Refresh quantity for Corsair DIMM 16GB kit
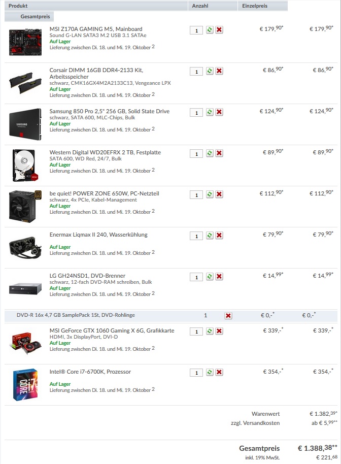Screen dimensions: 341x464 coord(210,71)
